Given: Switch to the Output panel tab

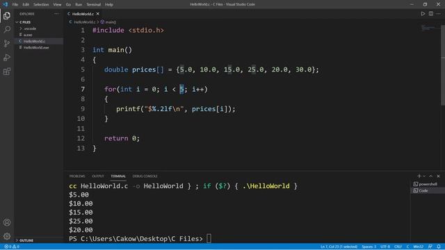Looking at the screenshot, I should 98,176.
